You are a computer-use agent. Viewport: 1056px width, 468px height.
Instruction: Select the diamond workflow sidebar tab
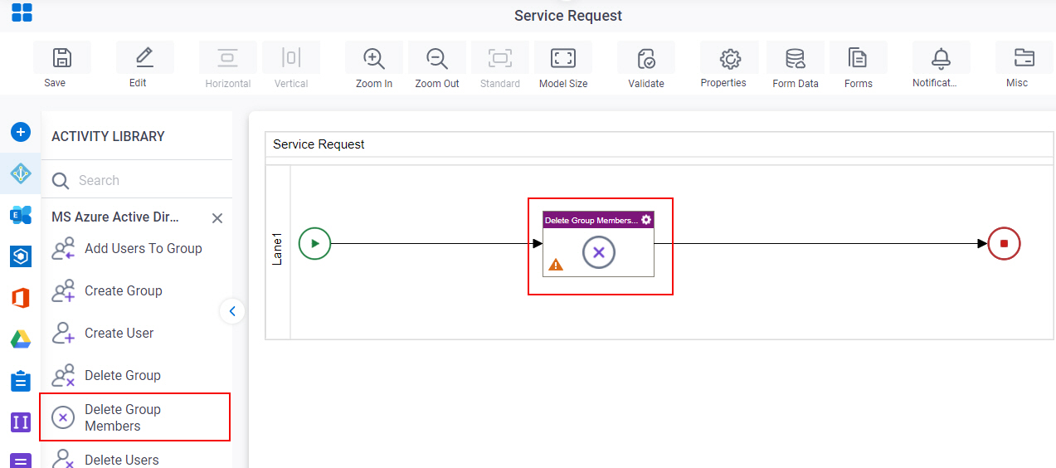[21, 173]
